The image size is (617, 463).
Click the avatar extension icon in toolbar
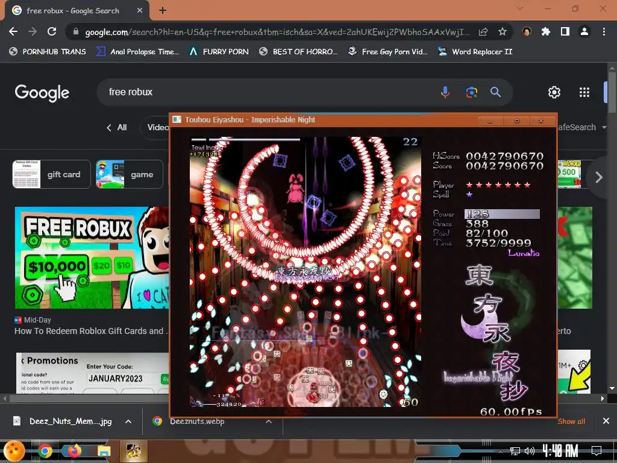click(527, 31)
